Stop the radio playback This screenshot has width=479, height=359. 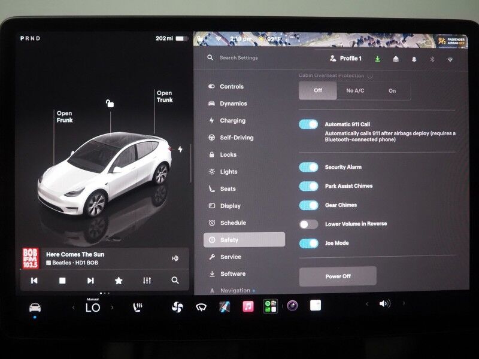(62, 281)
